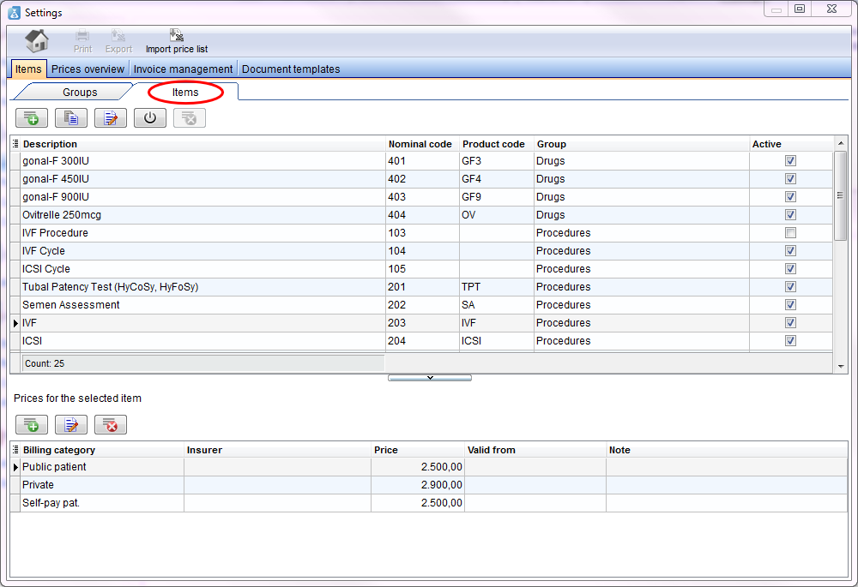Uncheck Active for gonal-F 450IU
This screenshot has height=587, width=858.
[790, 179]
